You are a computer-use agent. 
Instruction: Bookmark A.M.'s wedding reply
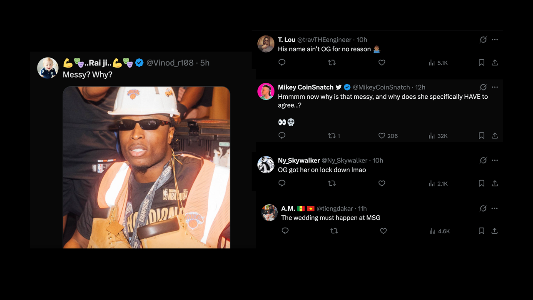(481, 231)
